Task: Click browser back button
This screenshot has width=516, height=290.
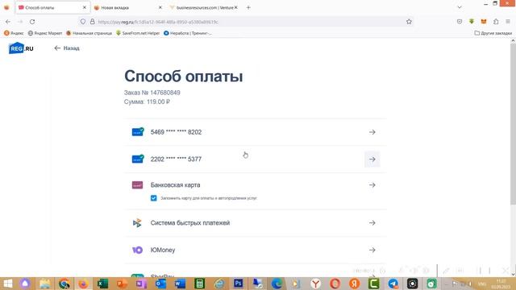Action: tap(8, 22)
